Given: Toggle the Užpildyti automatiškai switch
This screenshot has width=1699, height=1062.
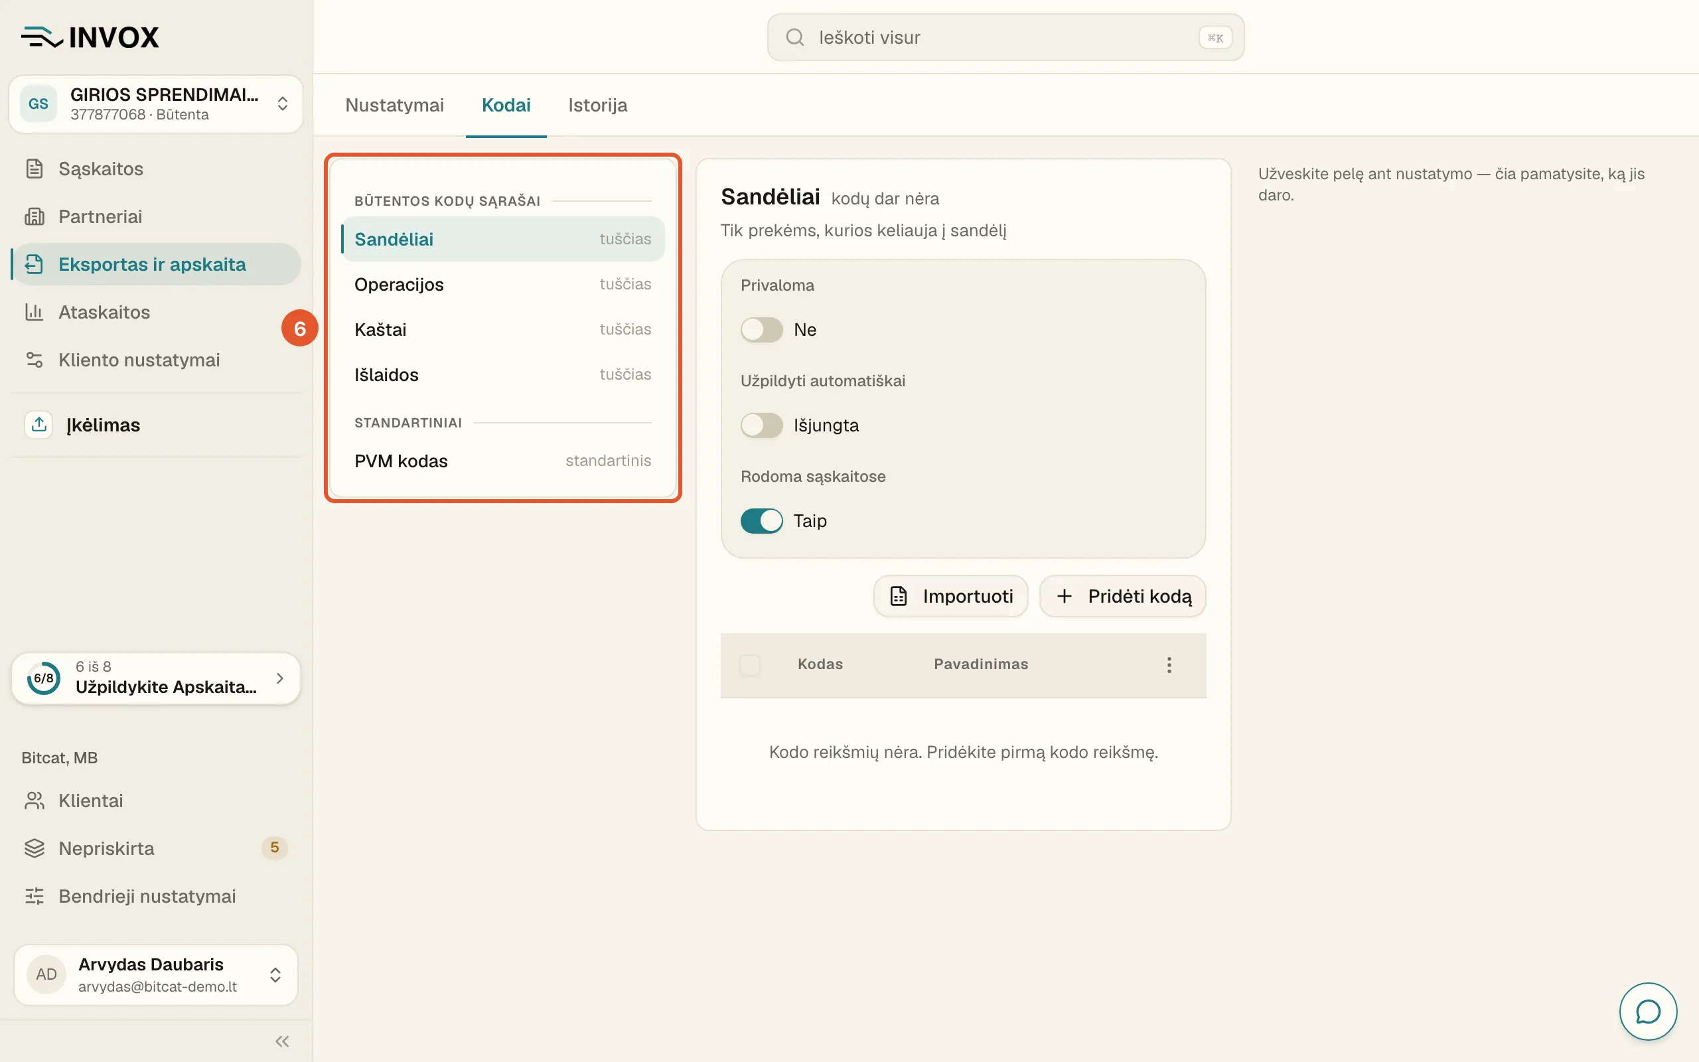Looking at the screenshot, I should [x=762, y=425].
